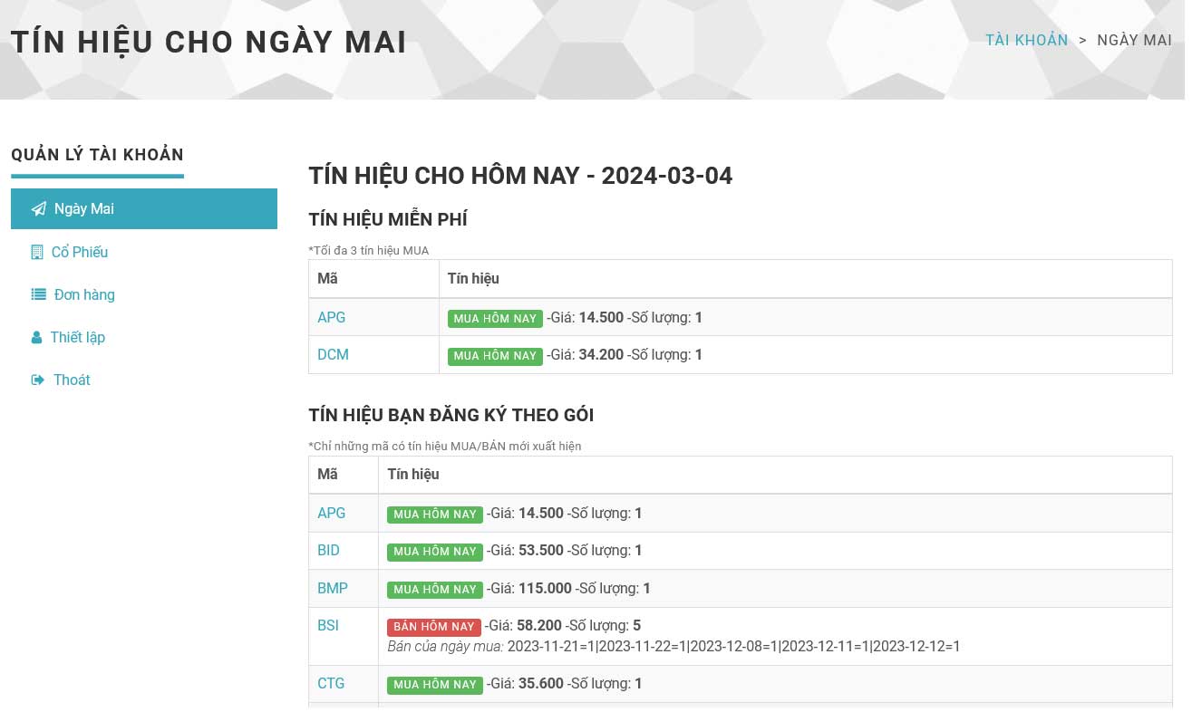1192x712 pixels.
Task: Open the Ngày Mai sidebar menu item
Action: [x=144, y=208]
